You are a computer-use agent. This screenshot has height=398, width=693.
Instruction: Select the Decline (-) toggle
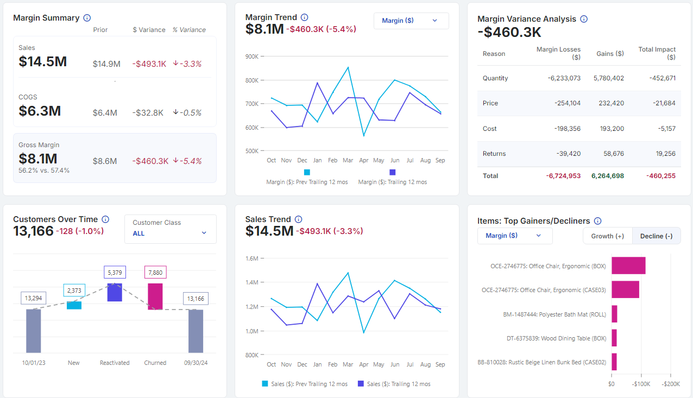[x=656, y=236]
